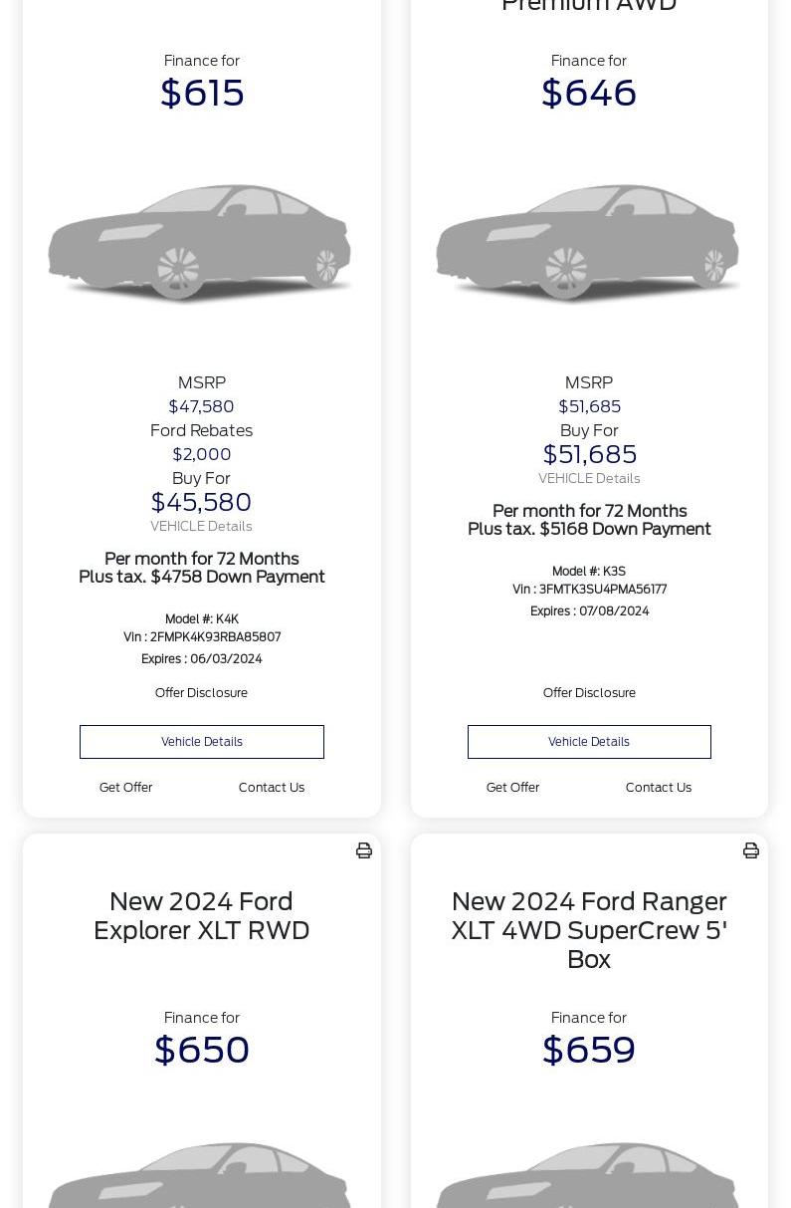Open VEHICLE Details text under $51,685 Buy For price
Viewport: 791px width, 1208px height.
[589, 479]
